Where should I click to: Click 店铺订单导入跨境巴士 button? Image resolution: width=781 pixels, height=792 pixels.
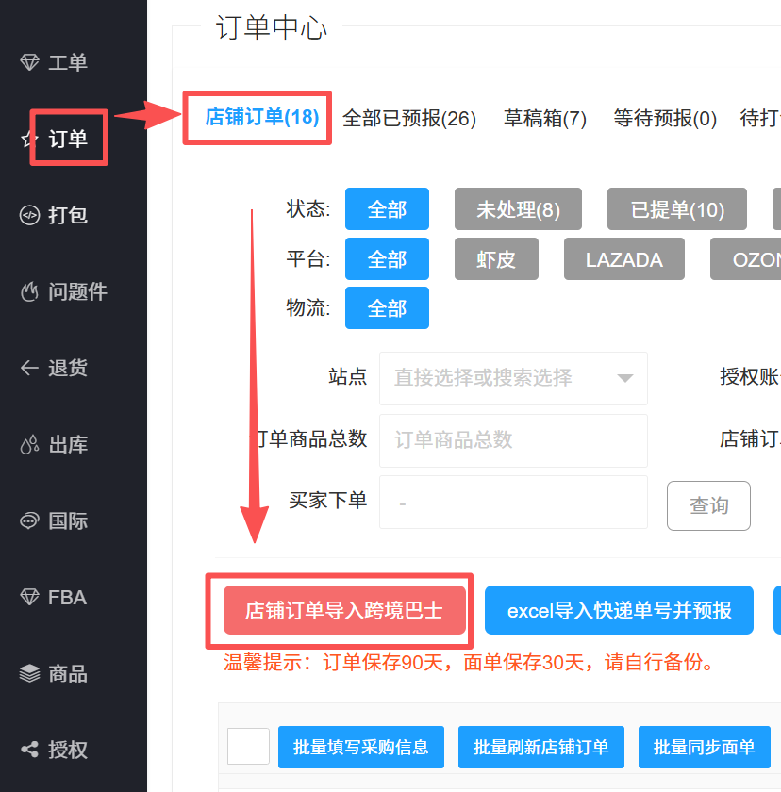tap(344, 610)
